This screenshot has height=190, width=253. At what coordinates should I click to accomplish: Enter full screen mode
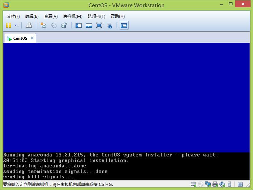tap(99, 25)
